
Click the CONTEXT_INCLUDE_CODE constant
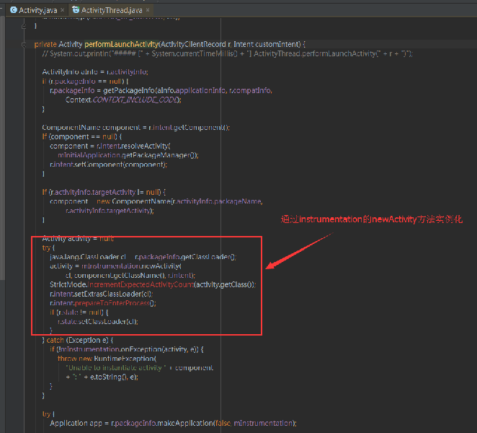pyautogui.click(x=137, y=100)
